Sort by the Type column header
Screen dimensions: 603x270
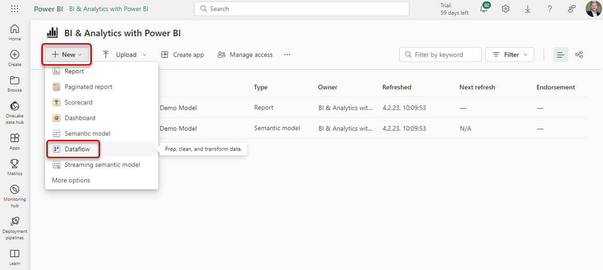click(x=261, y=87)
